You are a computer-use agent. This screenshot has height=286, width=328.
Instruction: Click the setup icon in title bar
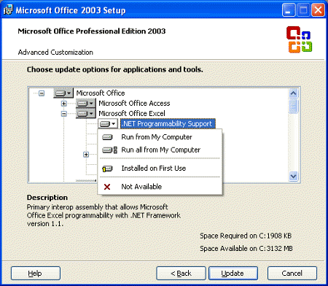pos(8,10)
